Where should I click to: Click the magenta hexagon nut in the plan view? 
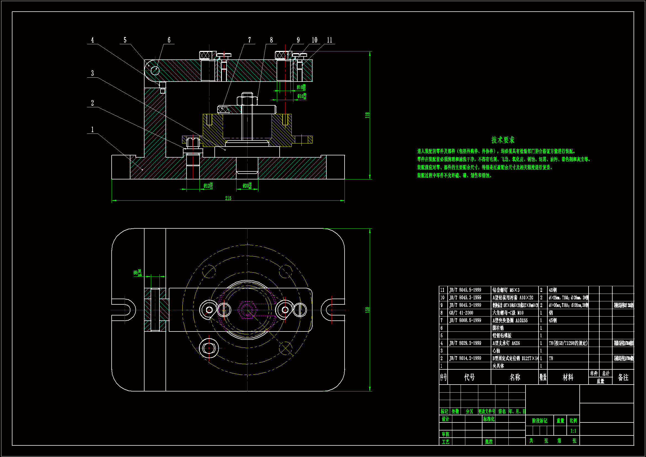click(x=247, y=310)
